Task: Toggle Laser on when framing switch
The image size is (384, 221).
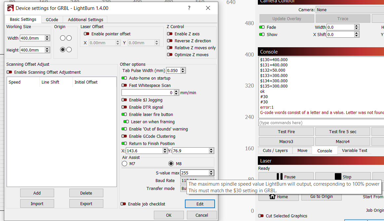Action: 126,122
